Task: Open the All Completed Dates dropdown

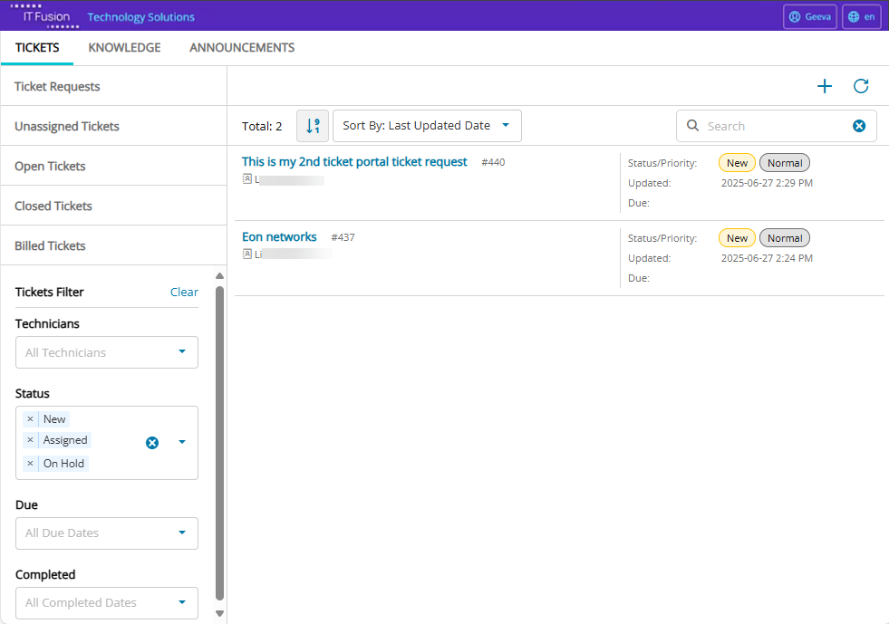Action: [x=107, y=602]
